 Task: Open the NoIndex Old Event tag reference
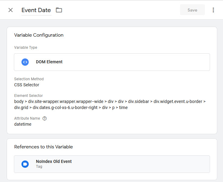pyautogui.click(x=54, y=161)
